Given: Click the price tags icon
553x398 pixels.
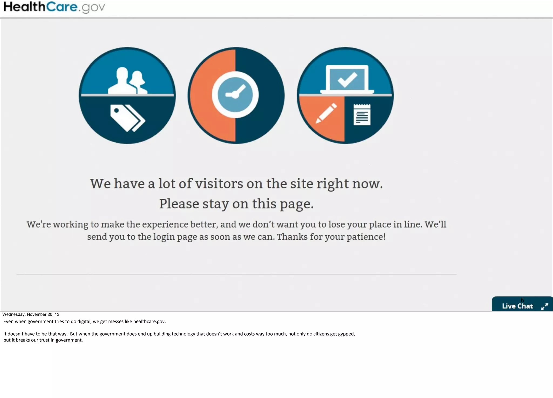Looking at the screenshot, I should pyautogui.click(x=128, y=118).
